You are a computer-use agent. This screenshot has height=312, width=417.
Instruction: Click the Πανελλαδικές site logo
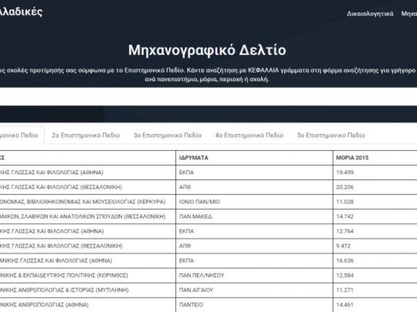pos(21,11)
